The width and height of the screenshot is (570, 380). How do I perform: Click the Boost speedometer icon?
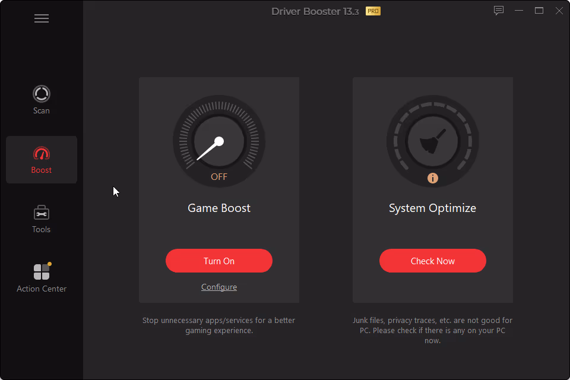42,153
